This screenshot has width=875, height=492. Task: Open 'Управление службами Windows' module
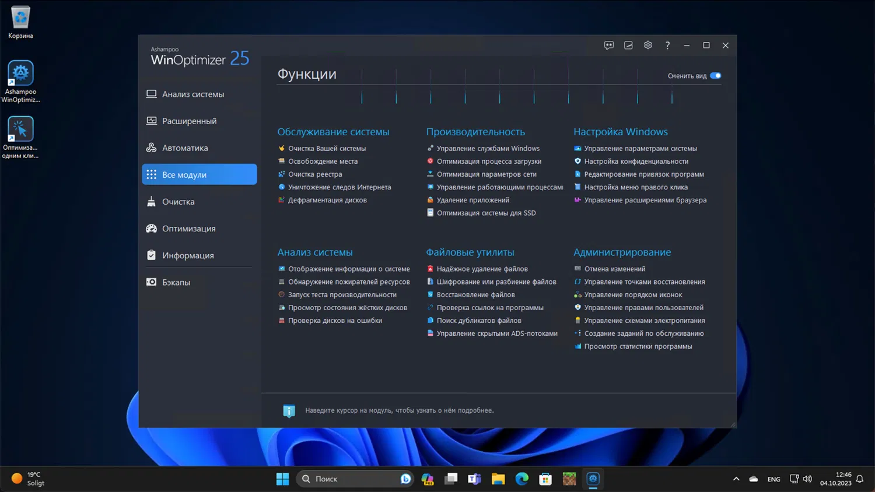(488, 149)
